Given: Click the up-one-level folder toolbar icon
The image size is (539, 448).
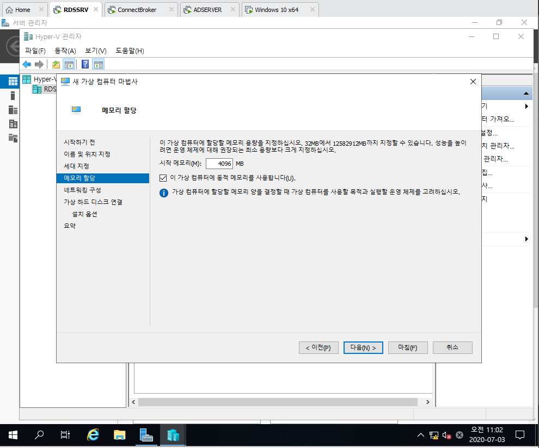Looking at the screenshot, I should pos(56,64).
